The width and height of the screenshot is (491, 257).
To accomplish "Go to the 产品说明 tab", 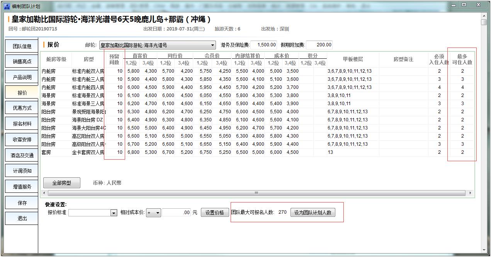I will (x=22, y=77).
